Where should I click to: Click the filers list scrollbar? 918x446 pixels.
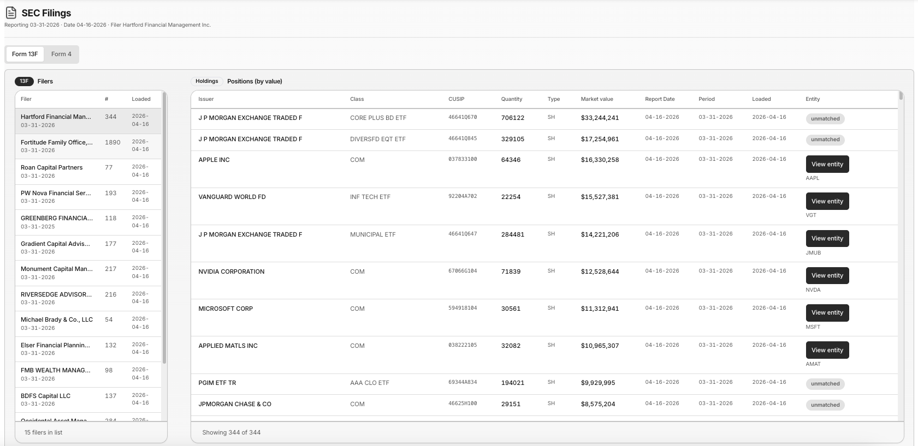click(x=164, y=229)
